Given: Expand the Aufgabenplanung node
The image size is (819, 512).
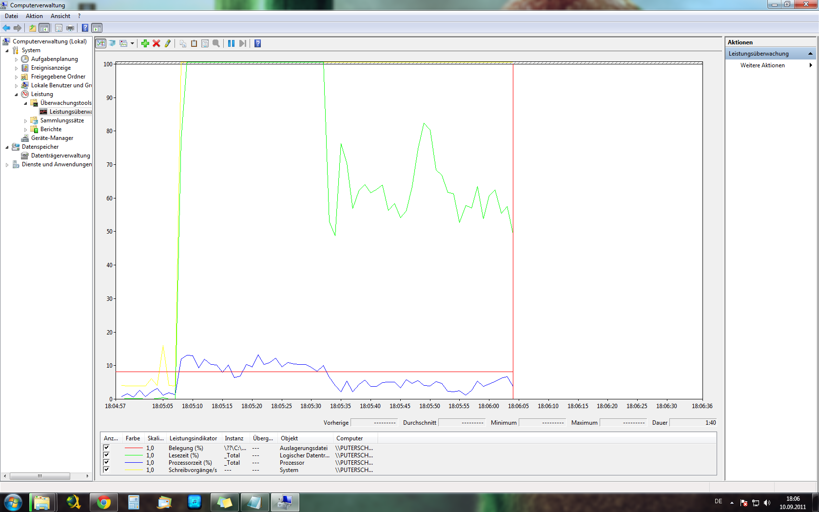Looking at the screenshot, I should tap(16, 59).
